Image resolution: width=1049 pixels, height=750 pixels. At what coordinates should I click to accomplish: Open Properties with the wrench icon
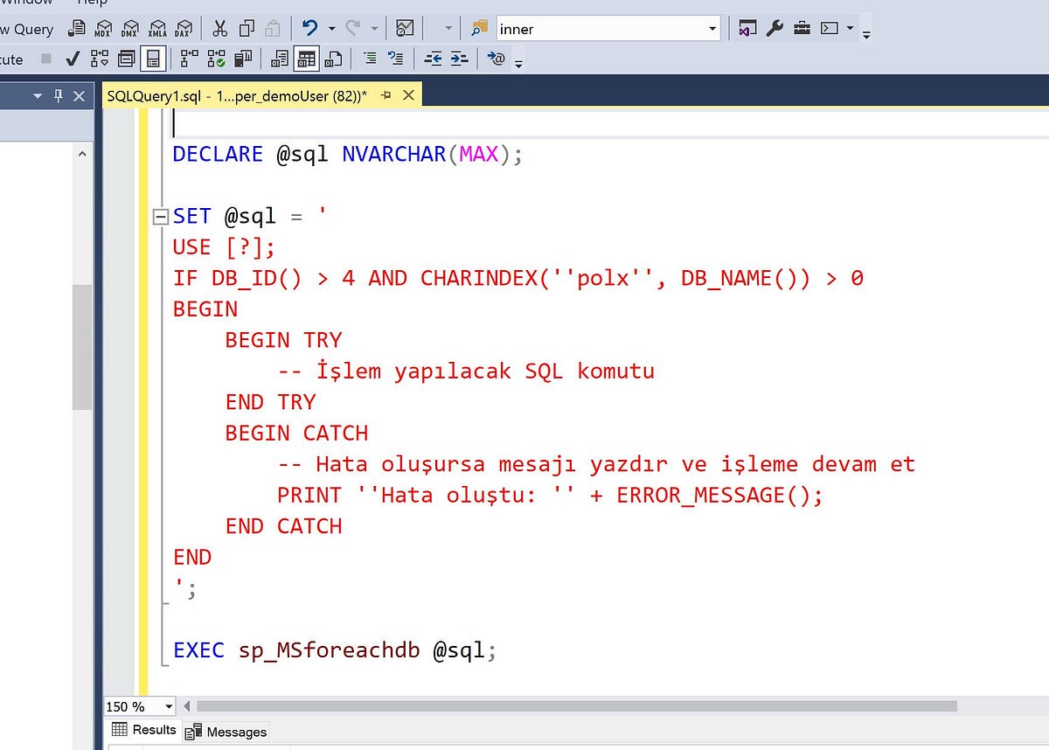774,29
